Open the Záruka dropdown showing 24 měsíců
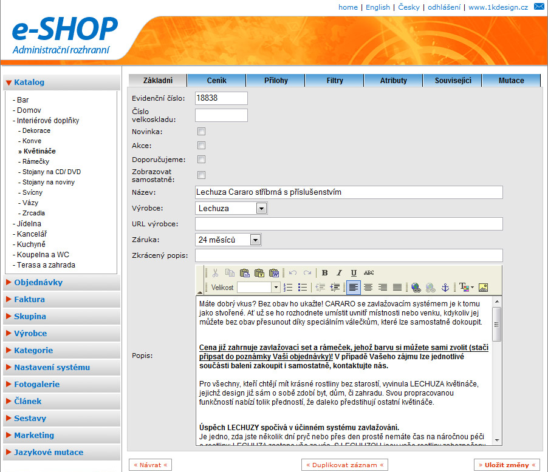548x472 pixels. 228,240
